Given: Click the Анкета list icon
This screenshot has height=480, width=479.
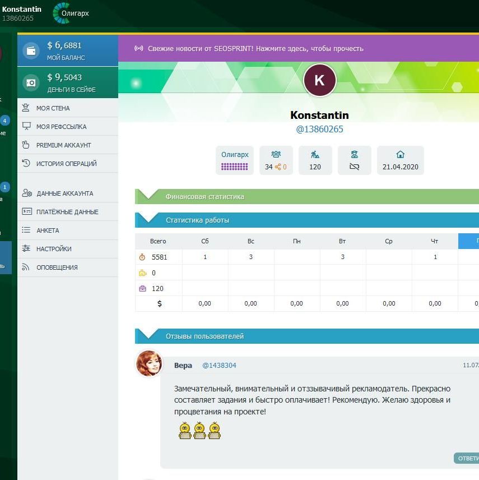Looking at the screenshot, I should pyautogui.click(x=26, y=230).
